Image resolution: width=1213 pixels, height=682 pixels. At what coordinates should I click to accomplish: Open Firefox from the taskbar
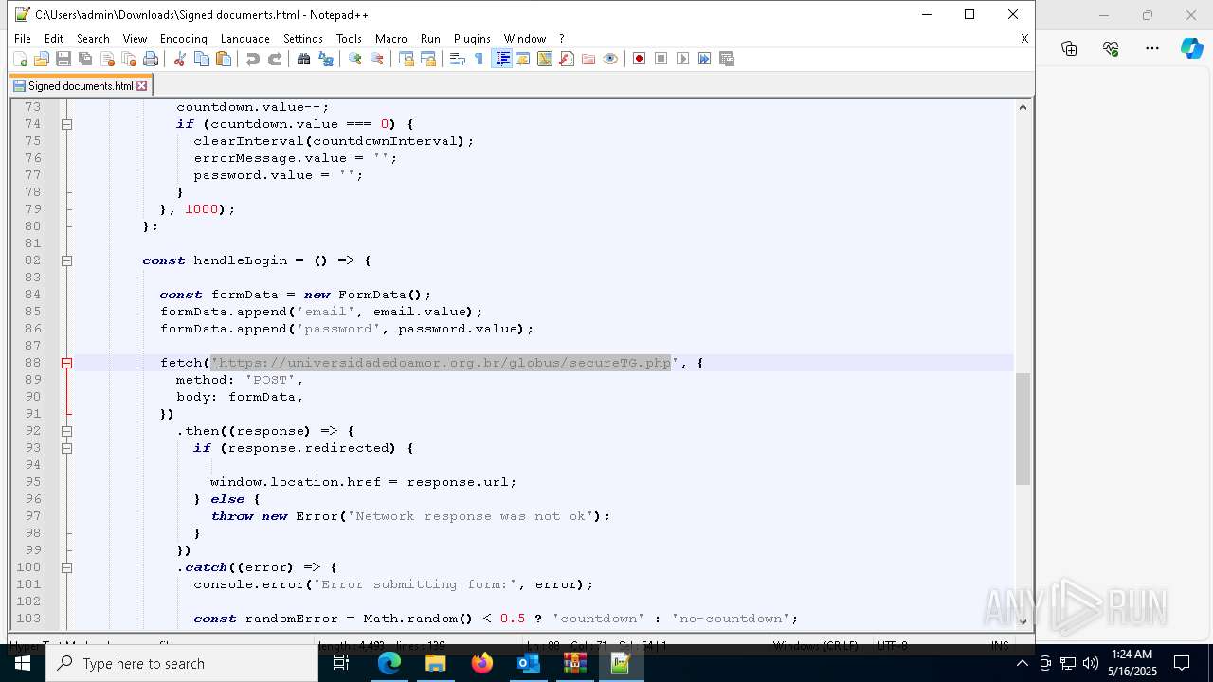482,664
